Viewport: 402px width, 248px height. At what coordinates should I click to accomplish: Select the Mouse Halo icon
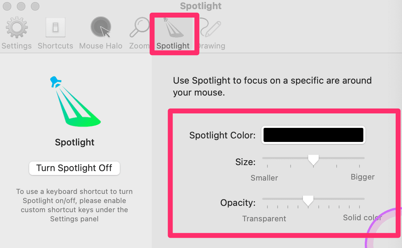point(101,27)
